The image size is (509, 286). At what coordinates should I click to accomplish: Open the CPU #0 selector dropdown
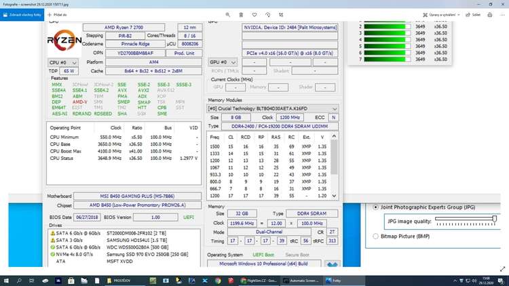coord(63,62)
